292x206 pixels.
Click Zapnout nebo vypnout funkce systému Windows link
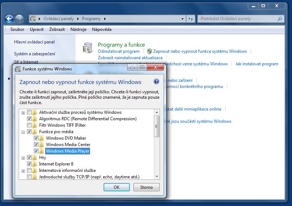(x=200, y=51)
